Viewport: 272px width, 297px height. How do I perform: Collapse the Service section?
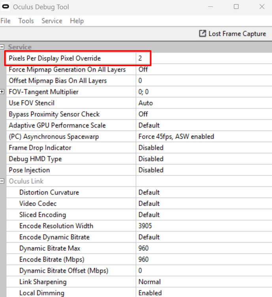tap(2, 47)
